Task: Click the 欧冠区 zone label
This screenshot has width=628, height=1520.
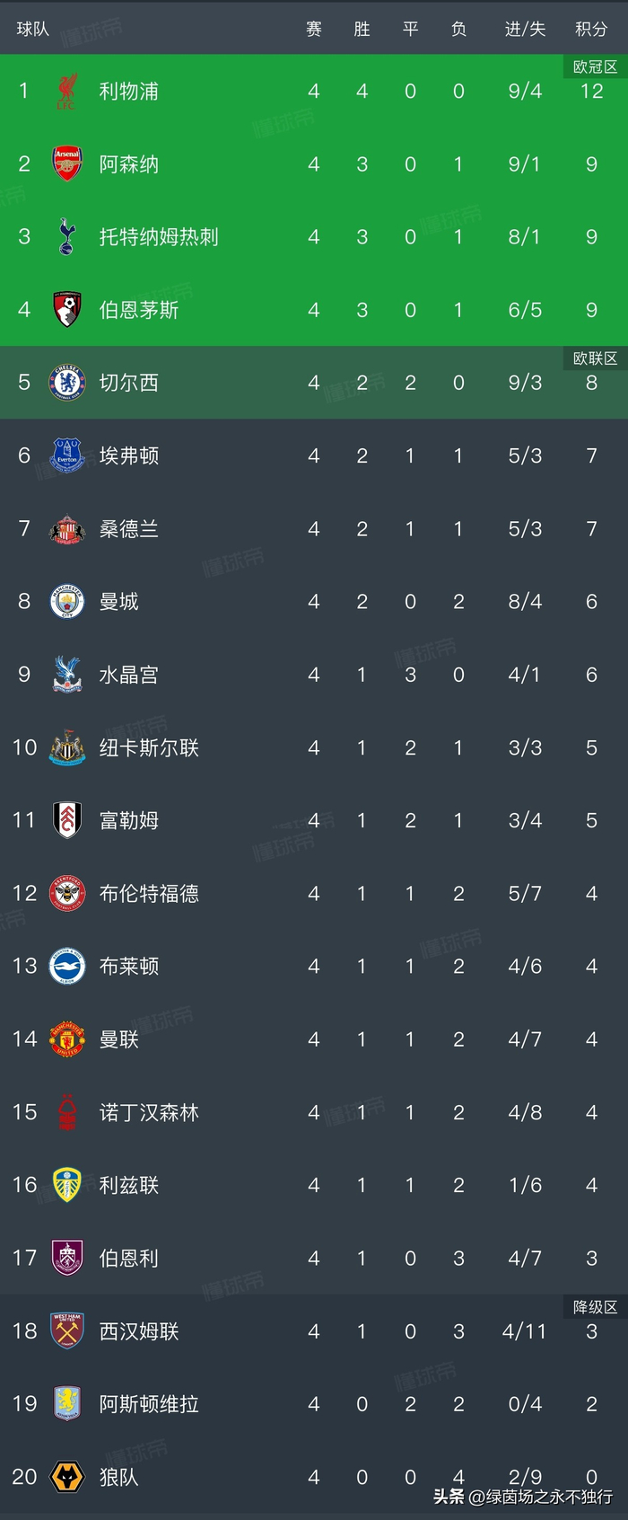Action: tap(595, 67)
